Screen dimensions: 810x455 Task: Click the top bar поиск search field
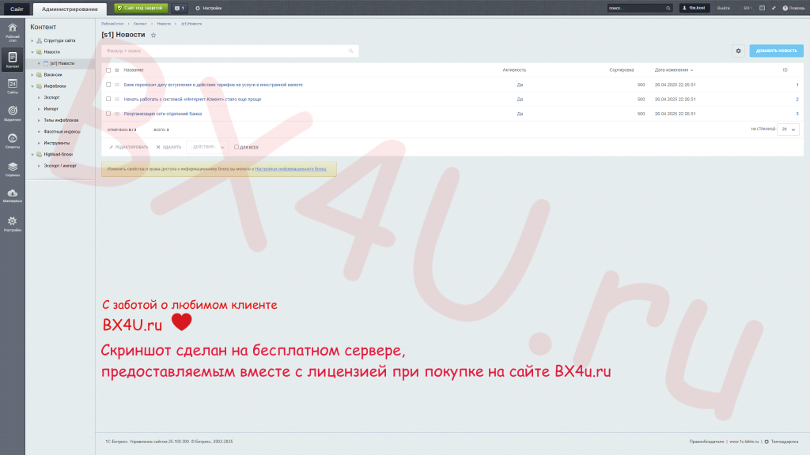click(639, 8)
